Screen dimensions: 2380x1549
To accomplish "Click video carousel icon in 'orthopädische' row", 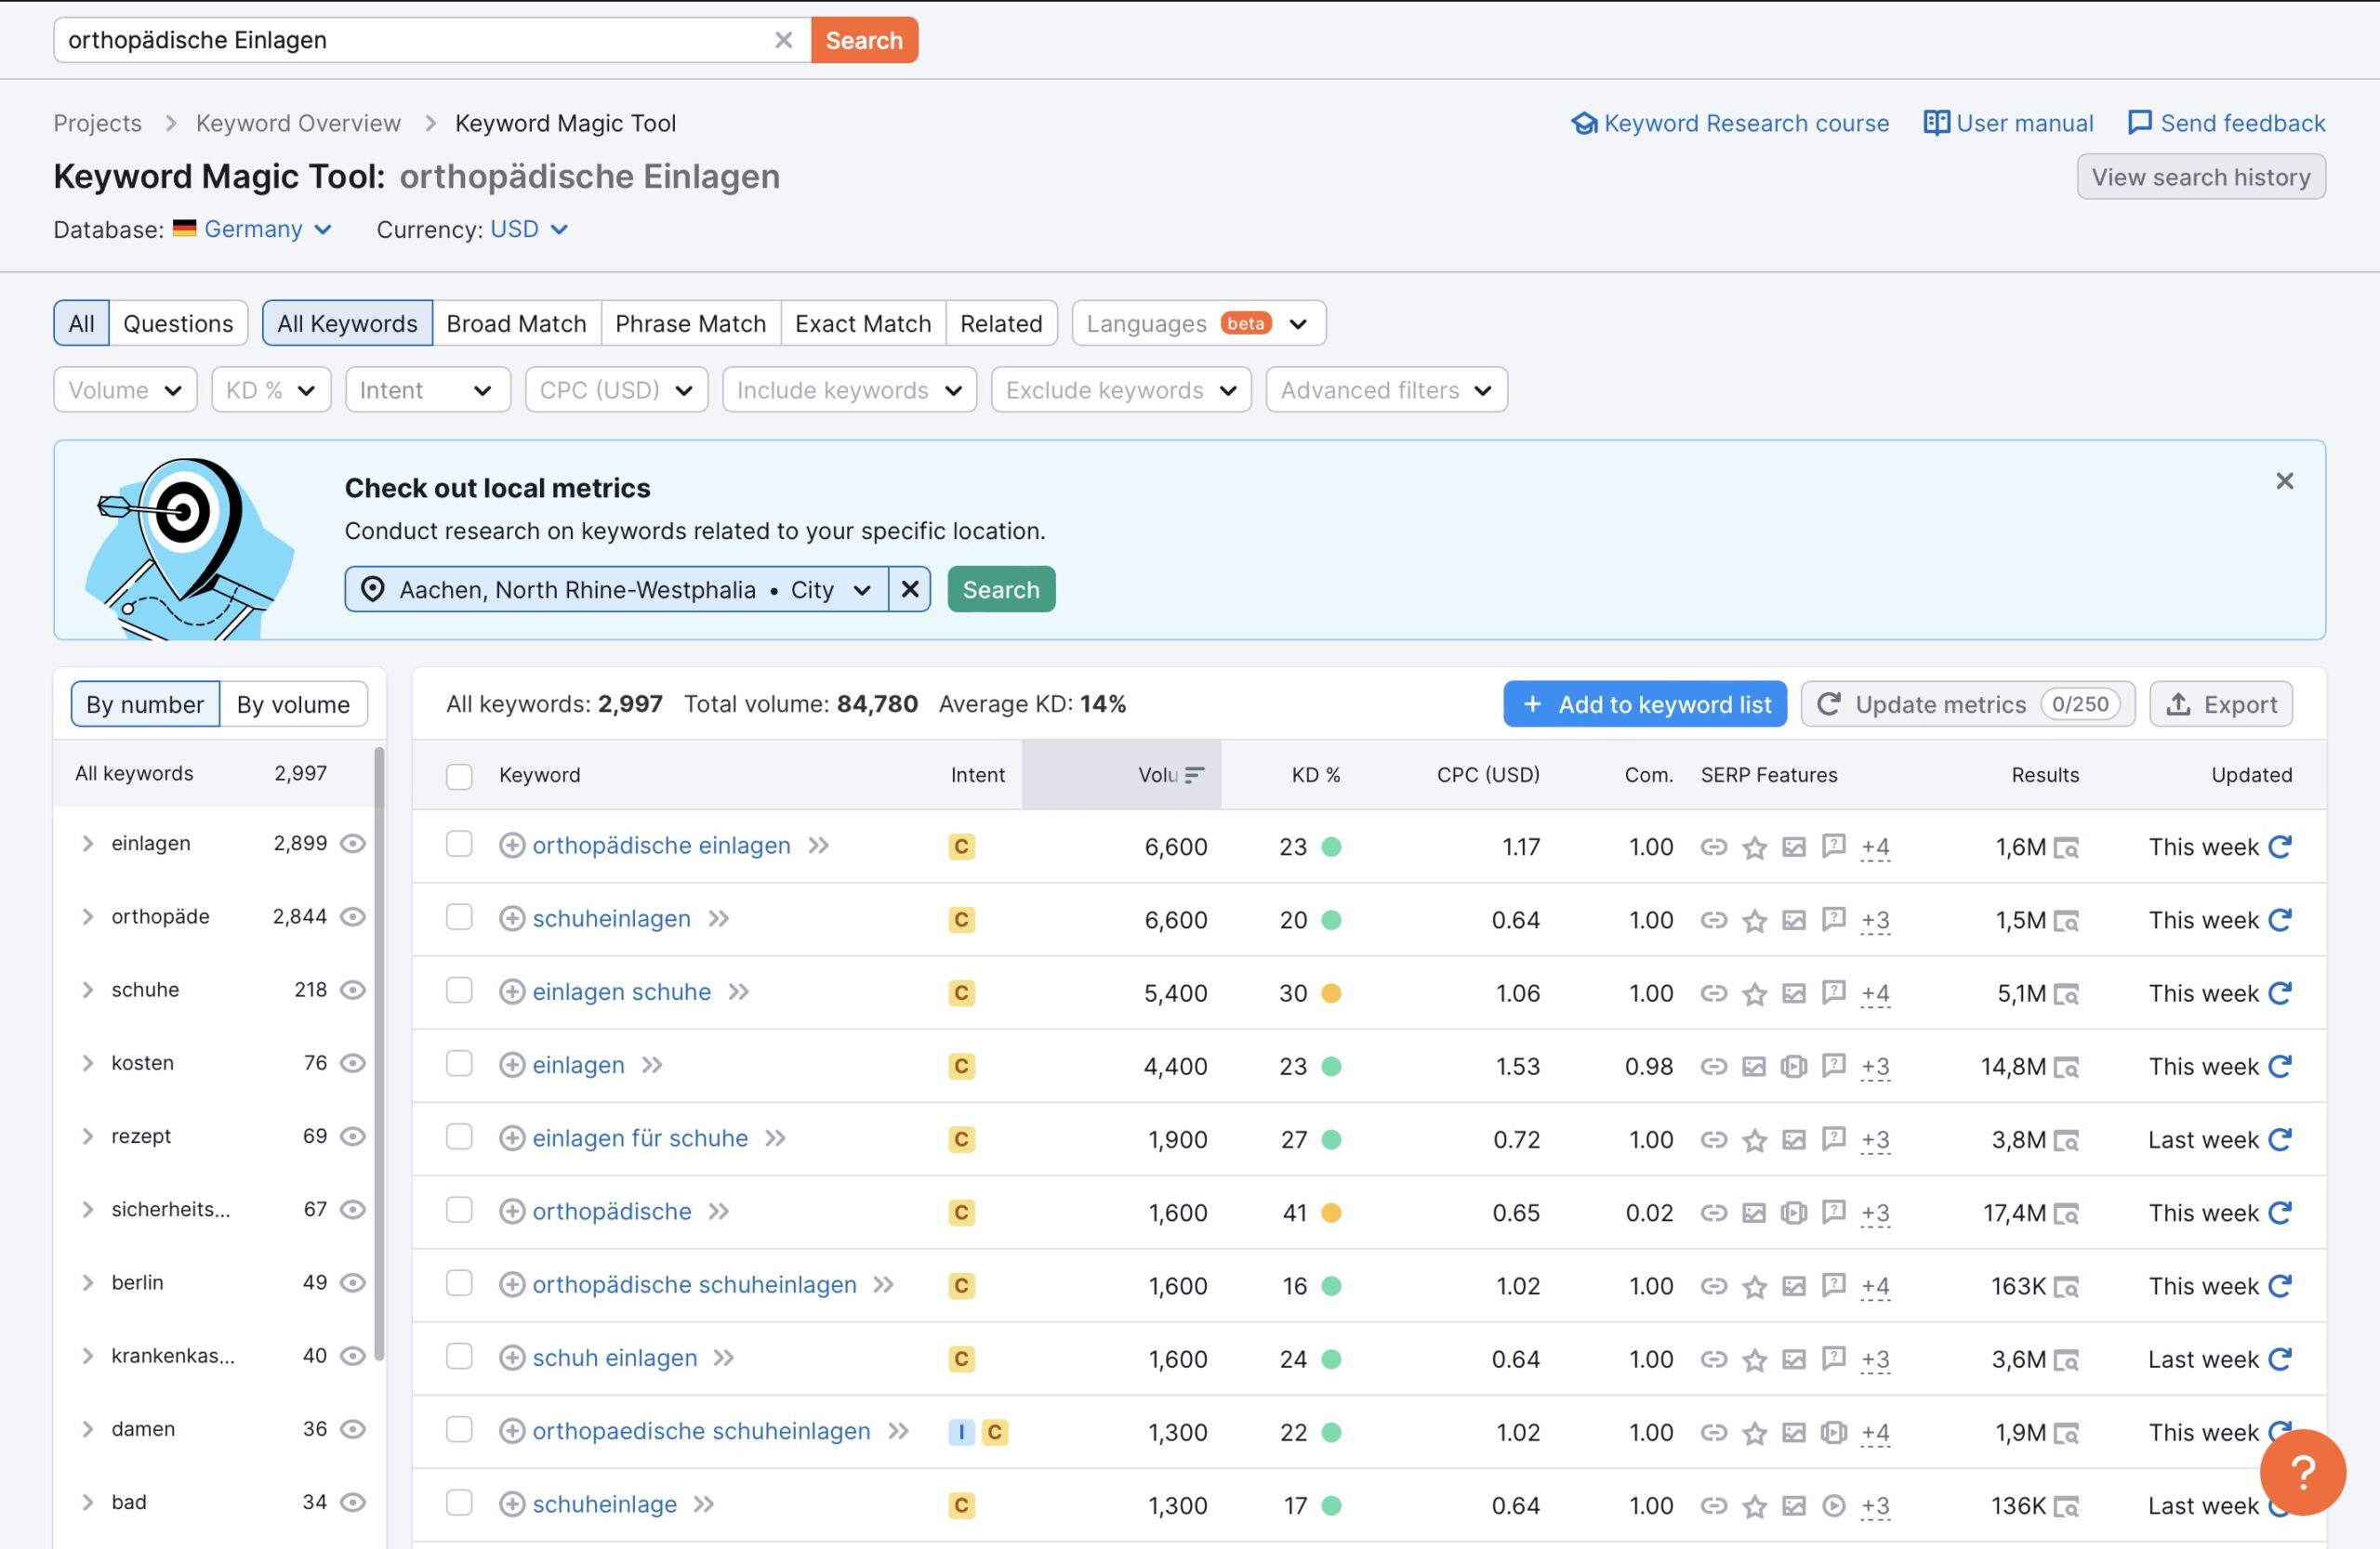I will click(1794, 1213).
